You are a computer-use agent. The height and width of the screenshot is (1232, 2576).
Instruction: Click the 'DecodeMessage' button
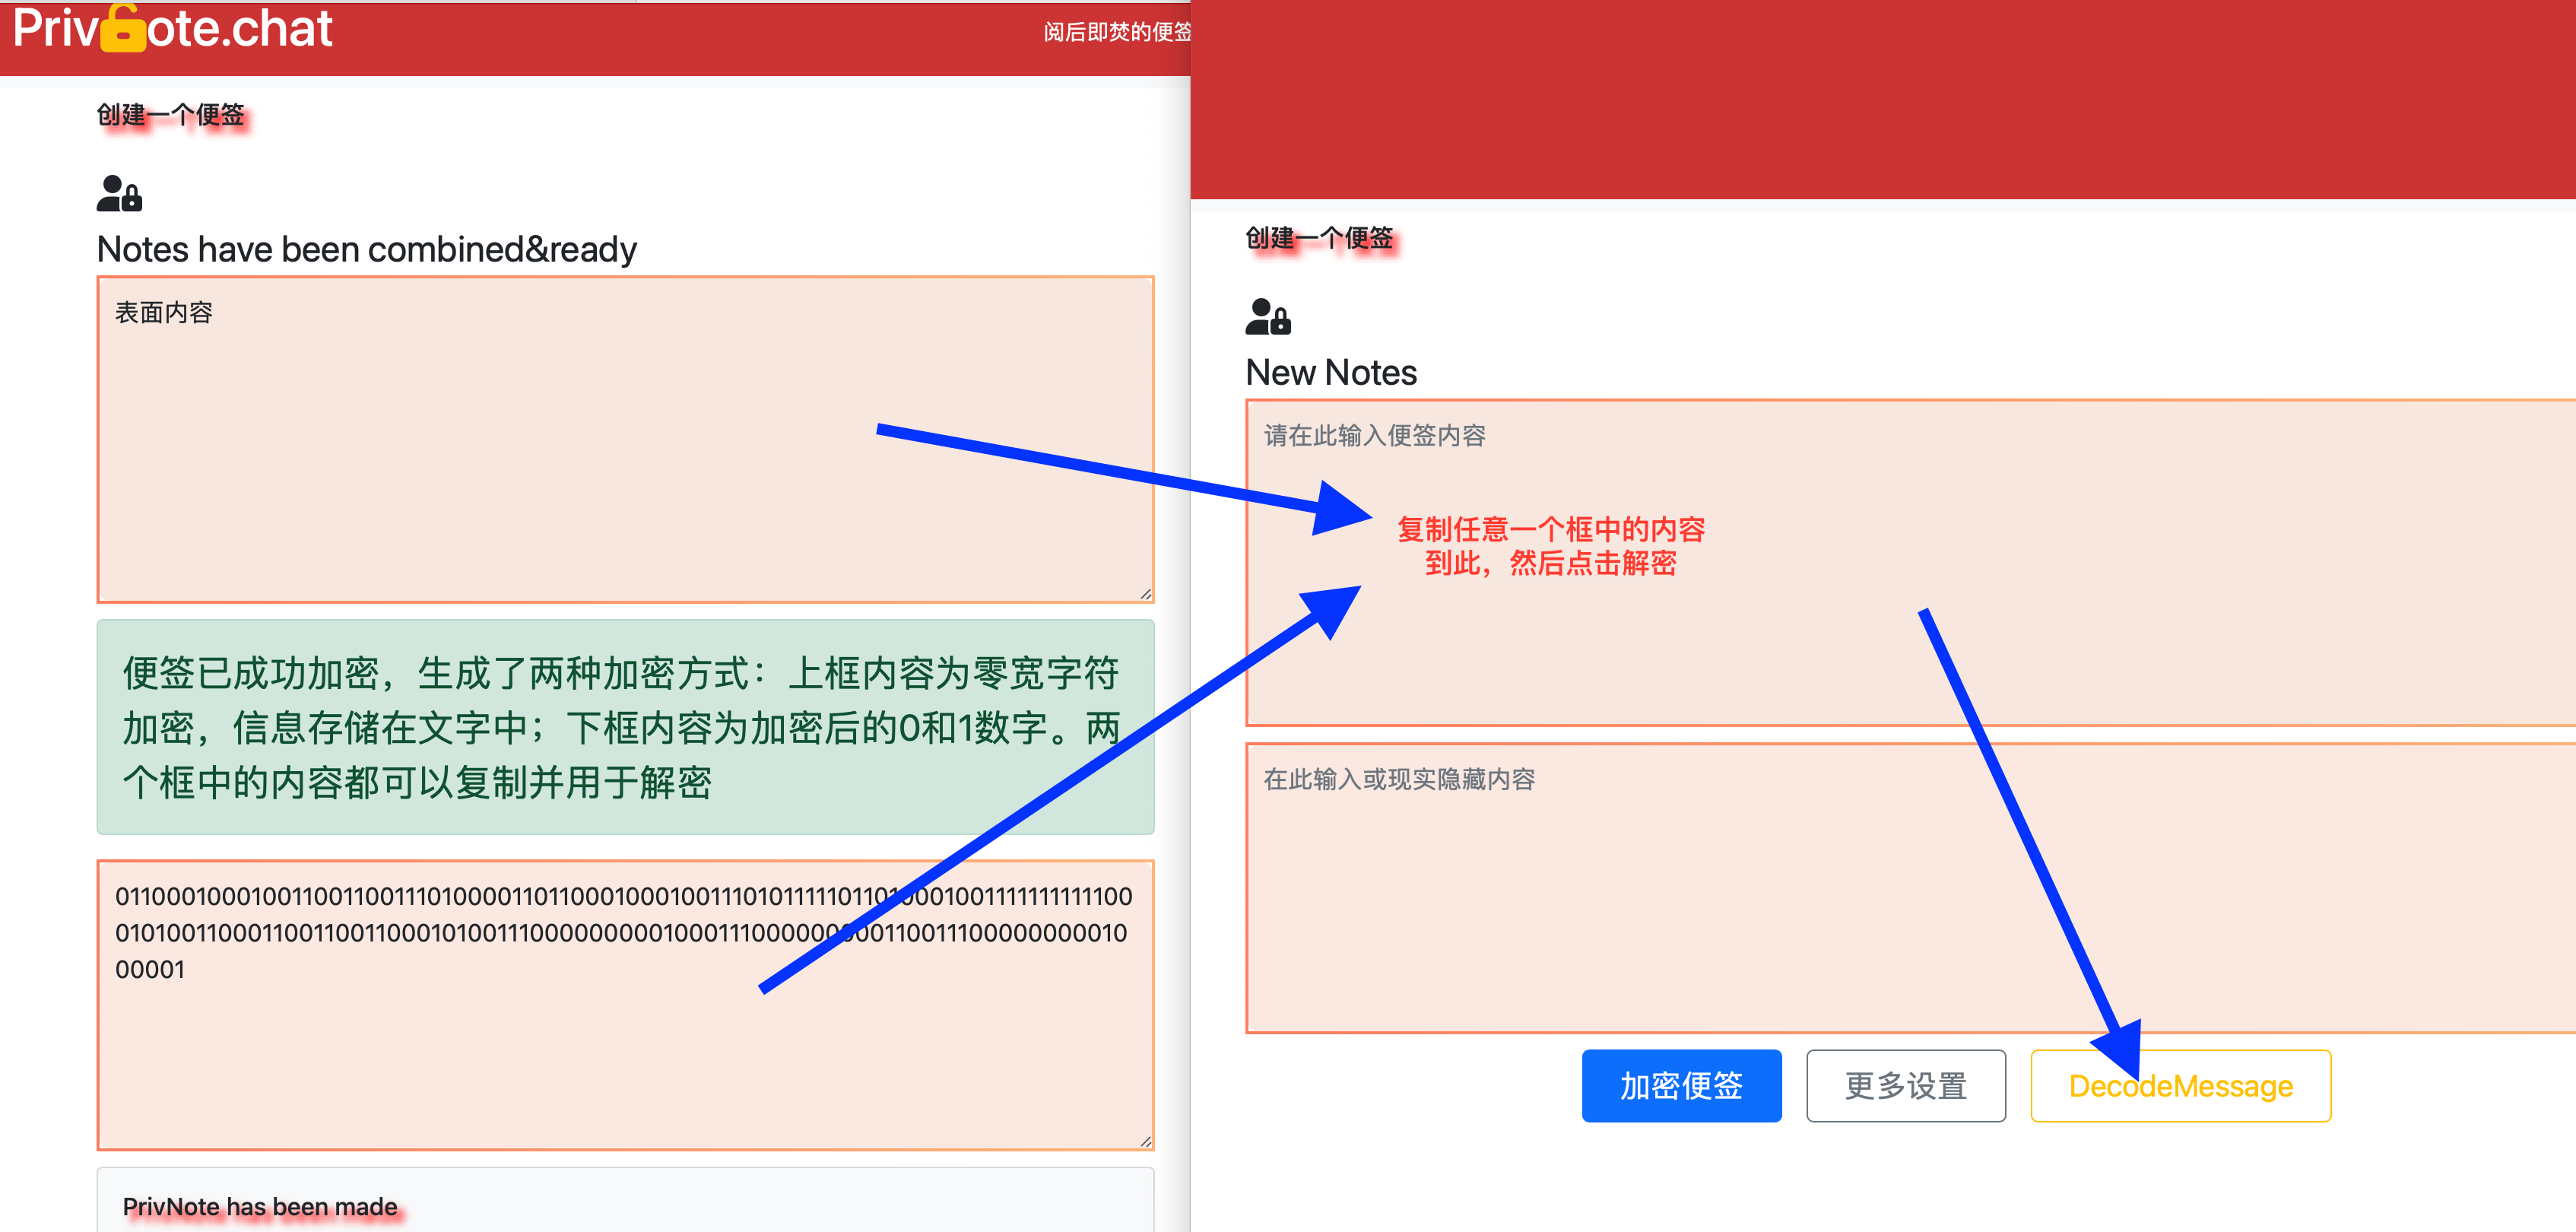[x=2180, y=1086]
